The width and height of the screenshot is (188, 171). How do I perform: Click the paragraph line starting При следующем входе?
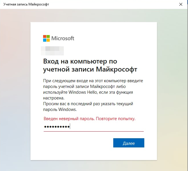93,81
